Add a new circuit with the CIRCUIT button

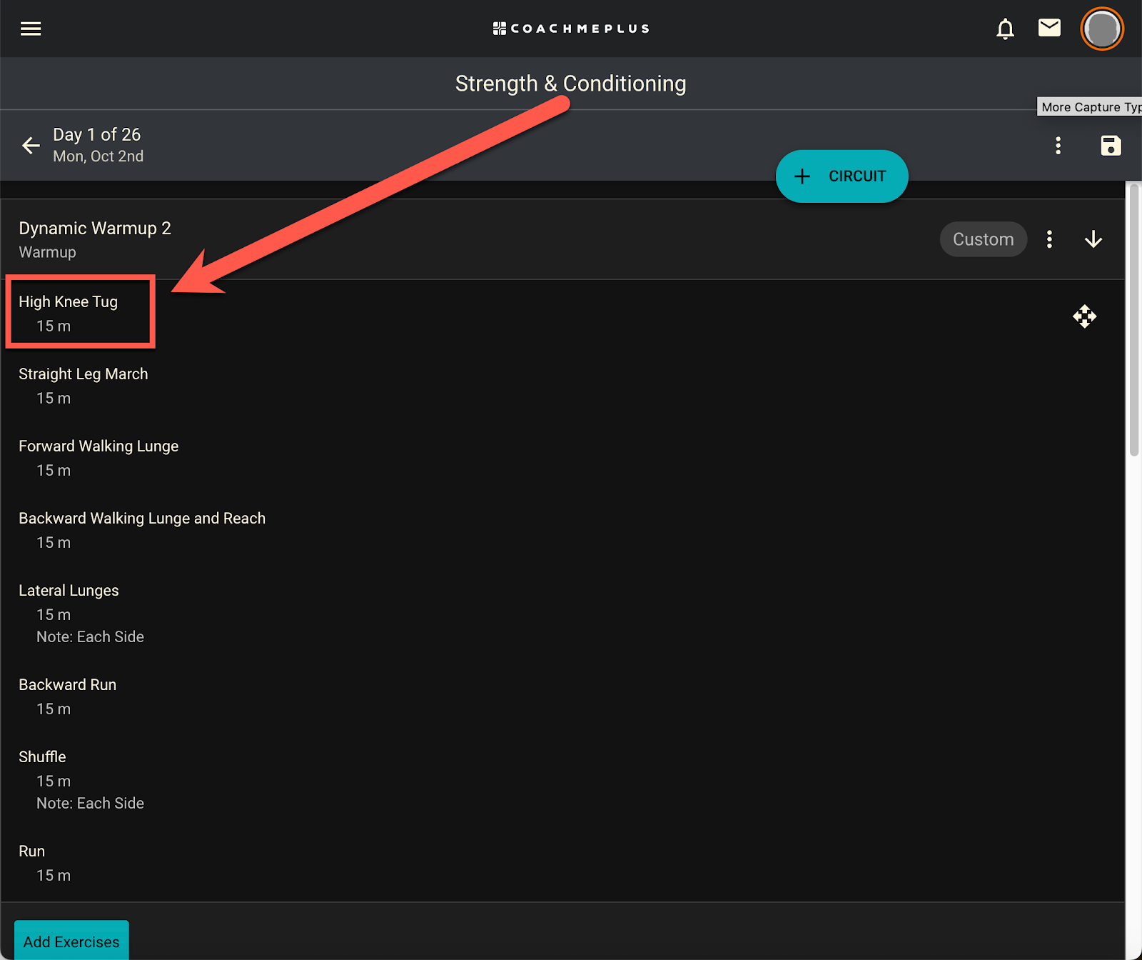[x=842, y=176]
